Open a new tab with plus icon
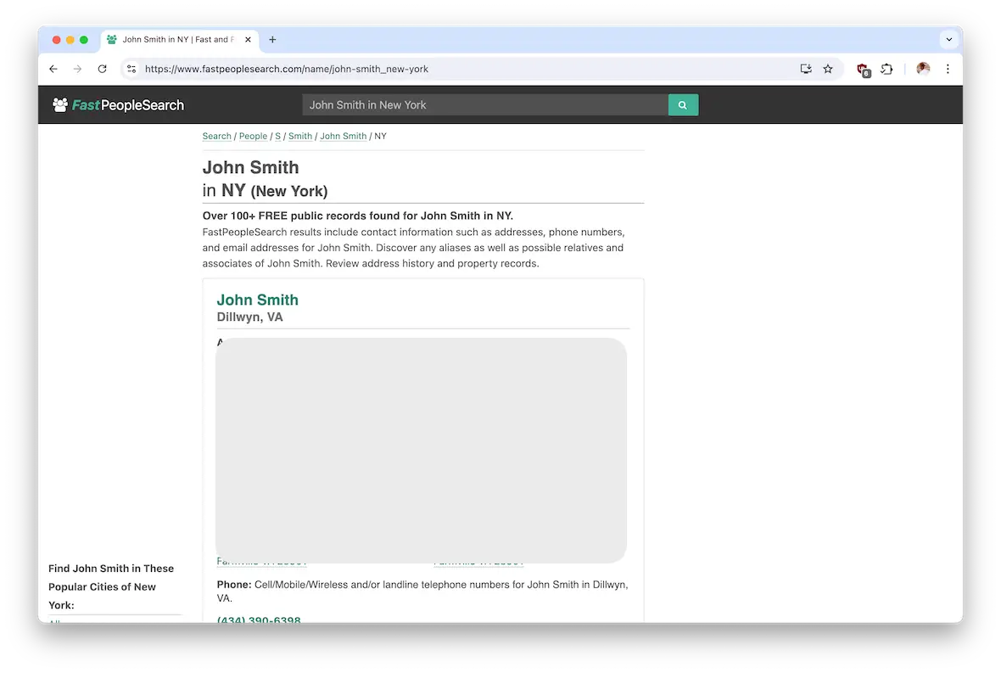Viewport: 1001px width, 673px height. [x=272, y=40]
